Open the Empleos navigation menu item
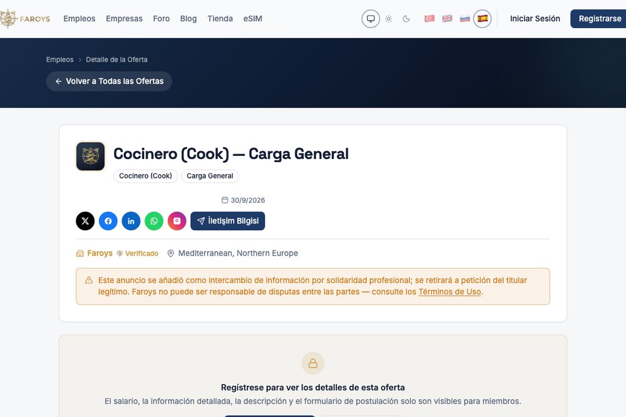The height and width of the screenshot is (417, 626). pyautogui.click(x=79, y=19)
